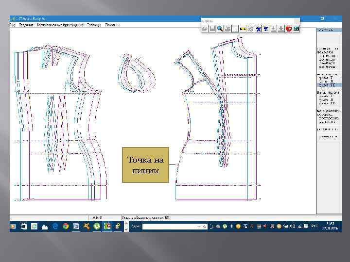Select the magnifying glass zoom tool
The width and height of the screenshot is (350, 262).
pyautogui.click(x=220, y=29)
